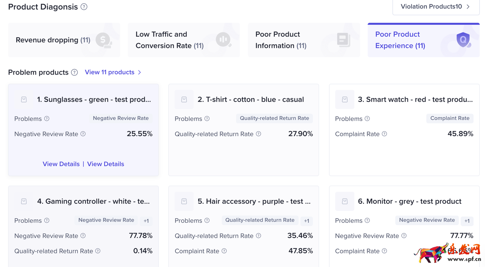Click help icon beside Product Diagnosis title
The width and height of the screenshot is (485, 267).
pos(84,7)
